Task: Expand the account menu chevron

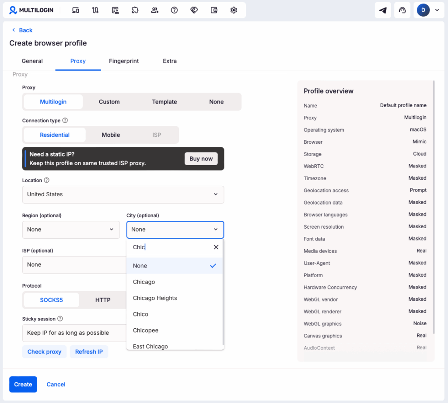Action: 437,10
